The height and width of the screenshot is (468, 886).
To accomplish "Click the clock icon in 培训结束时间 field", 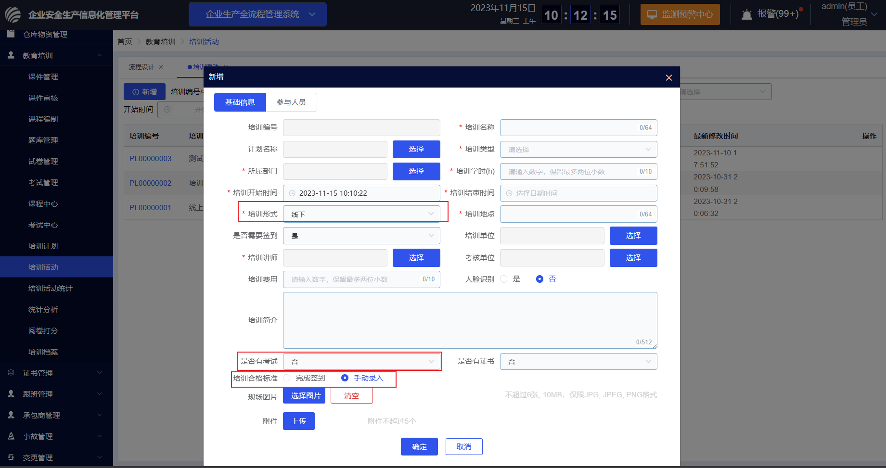I will pyautogui.click(x=509, y=193).
